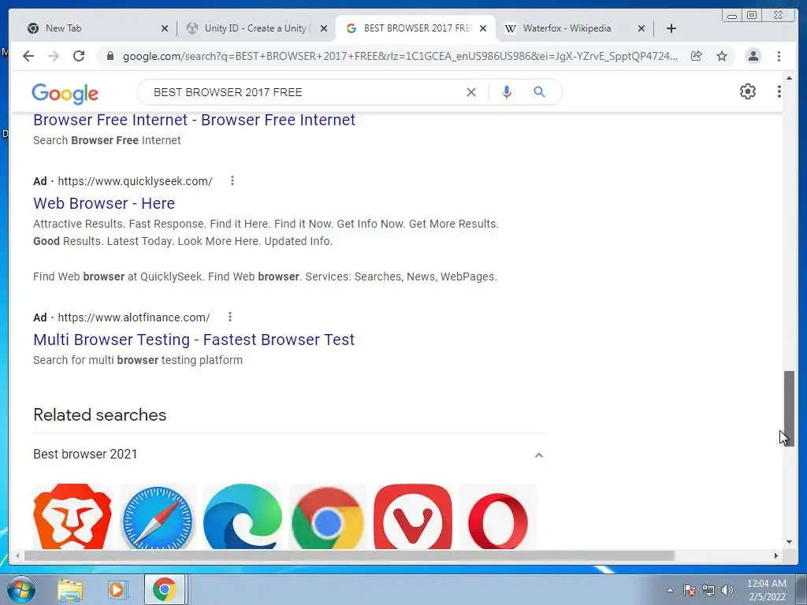Close the BEST BROWSER 2017 FREE tab
Screen dimensions: 807x605
tap(483, 28)
